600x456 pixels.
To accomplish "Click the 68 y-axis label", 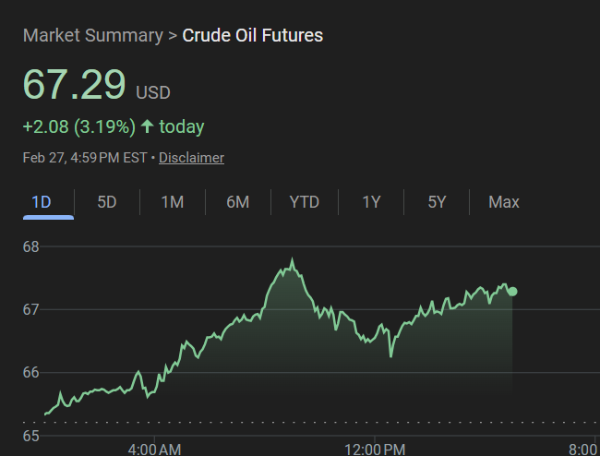I will 30,246.
